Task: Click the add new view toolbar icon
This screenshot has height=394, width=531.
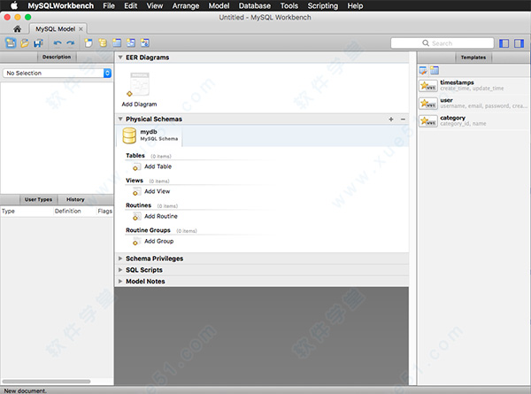Action: [x=131, y=43]
